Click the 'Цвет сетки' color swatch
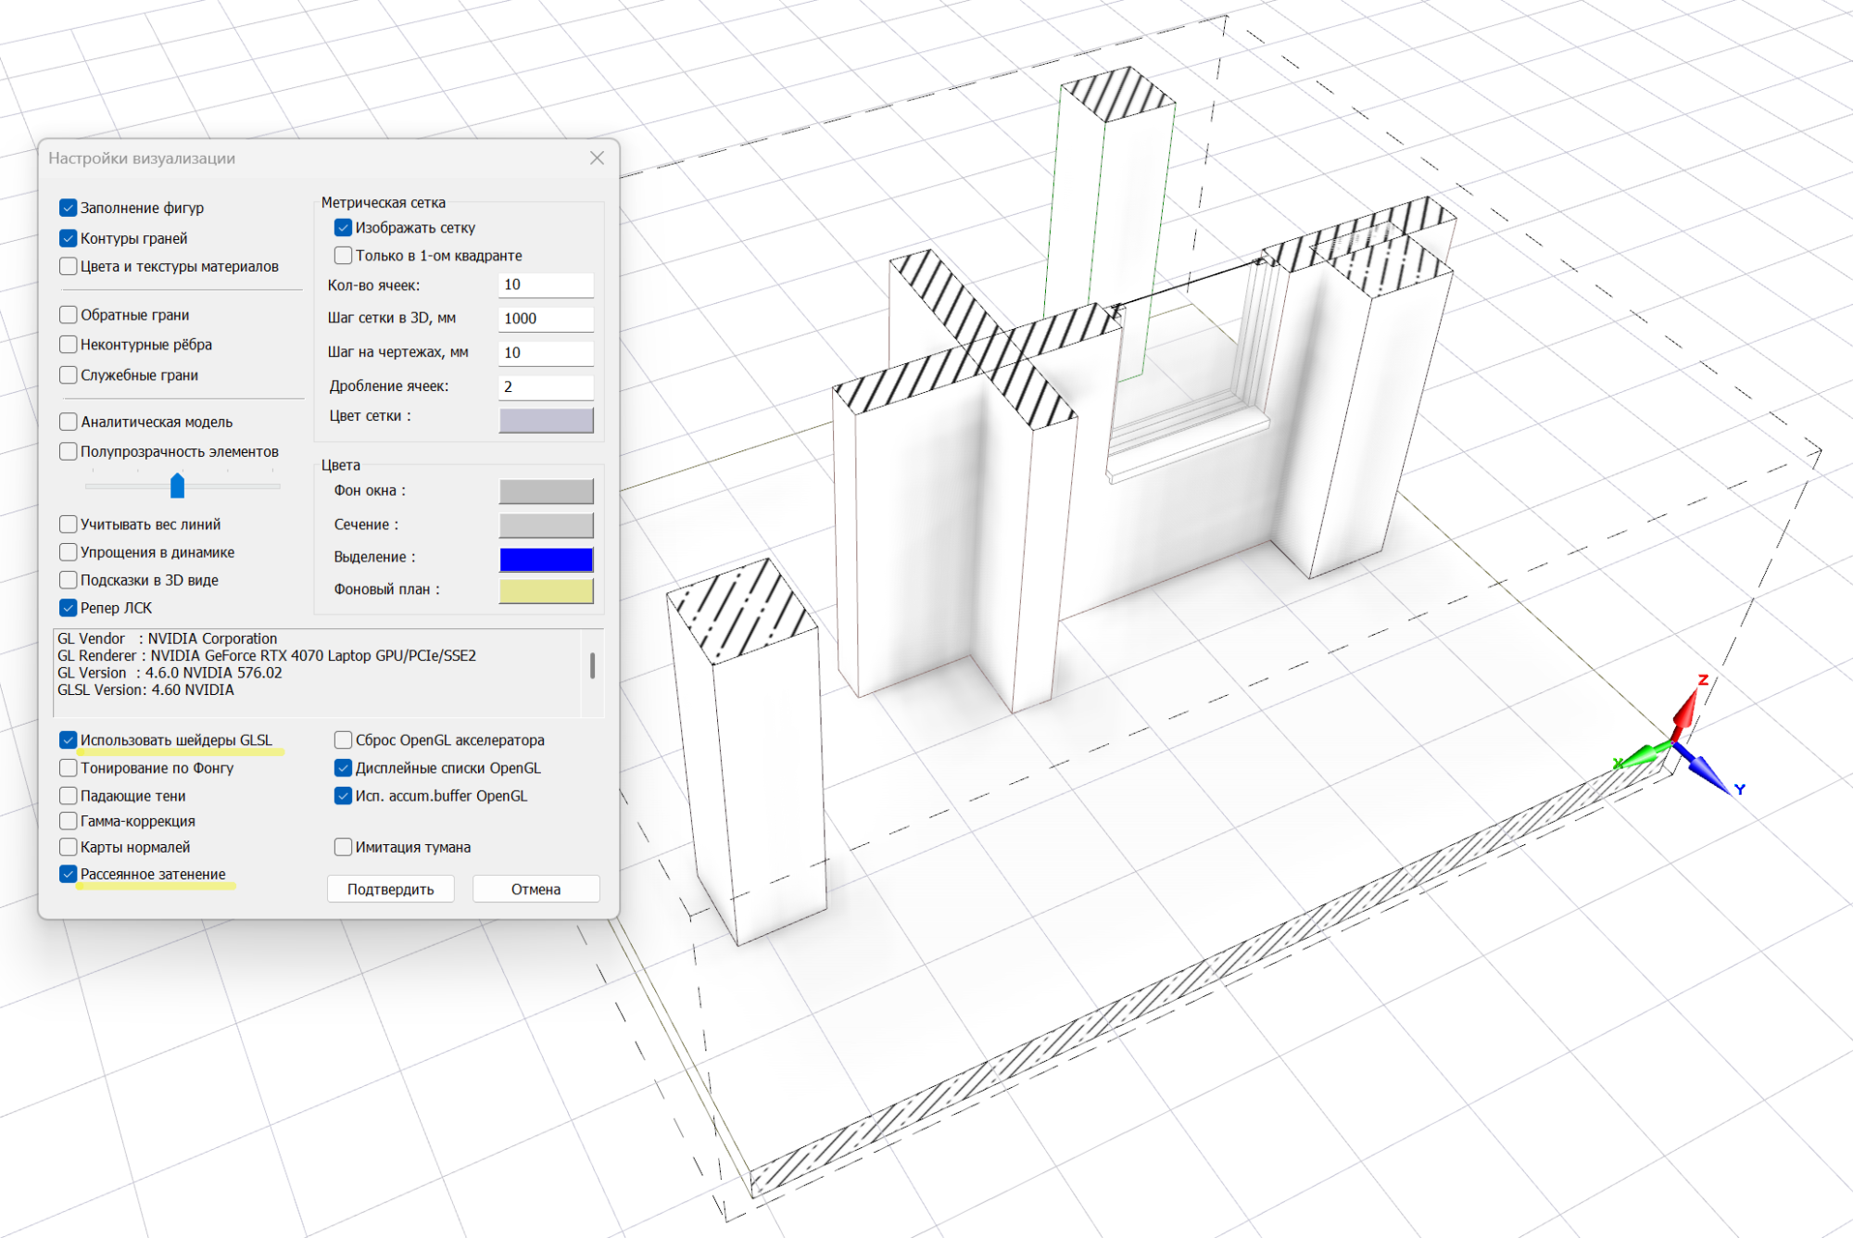 tap(546, 420)
